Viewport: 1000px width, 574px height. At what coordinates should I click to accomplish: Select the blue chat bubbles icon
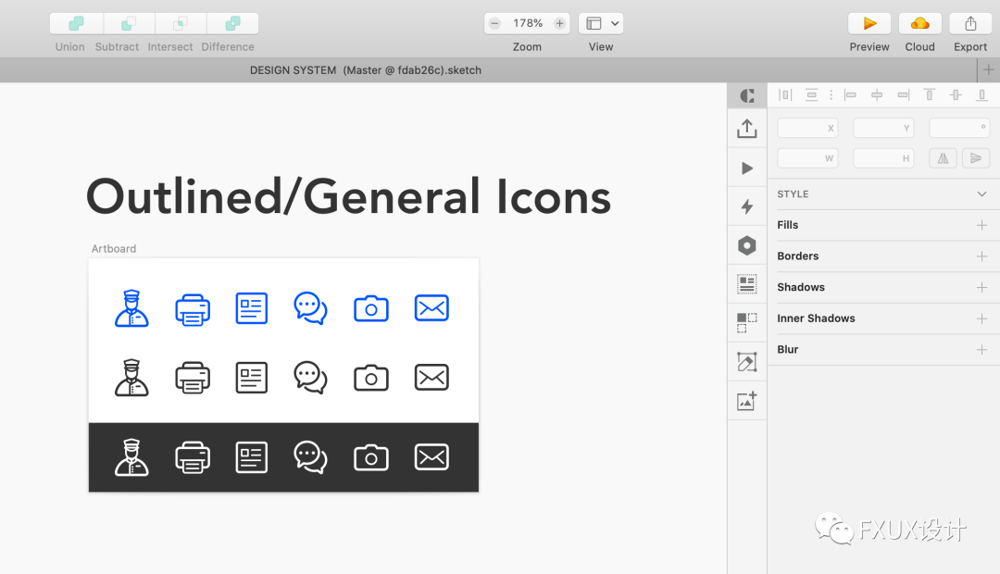tap(310, 308)
